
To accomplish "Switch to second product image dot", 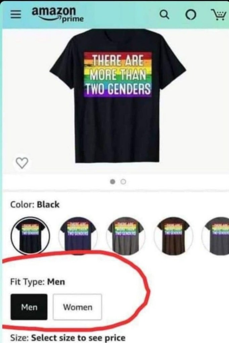I will click(x=123, y=182).
